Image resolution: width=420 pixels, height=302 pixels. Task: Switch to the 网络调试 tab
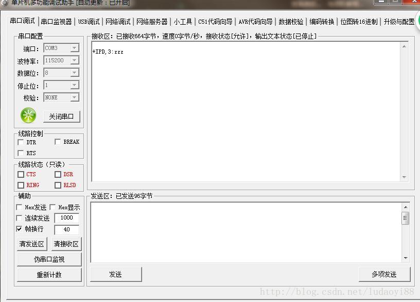118,22
